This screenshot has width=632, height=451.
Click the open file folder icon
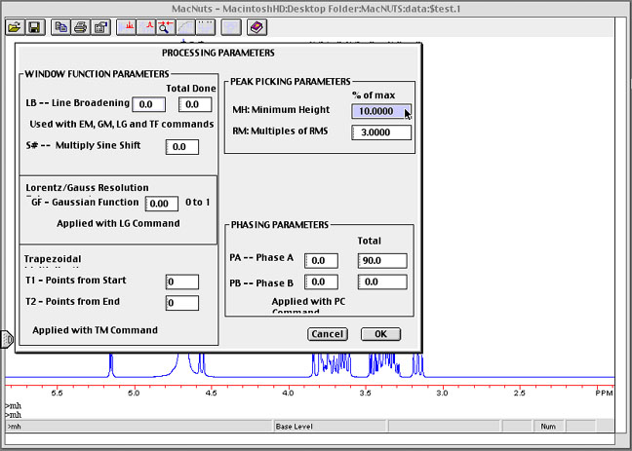pos(14,27)
